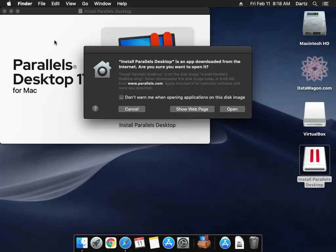Image resolution: width=336 pixels, height=252 pixels.
Task: Open Spotlight search magnifier
Action: coord(315,4)
